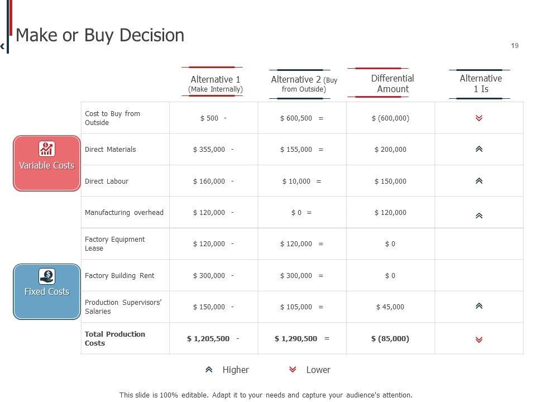This screenshot has width=536, height=402.
Task: Click the Alternative 1 (Make Internally) column header
Action: coord(216,84)
